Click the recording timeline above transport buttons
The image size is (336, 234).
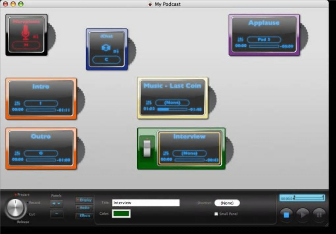tap(302, 198)
